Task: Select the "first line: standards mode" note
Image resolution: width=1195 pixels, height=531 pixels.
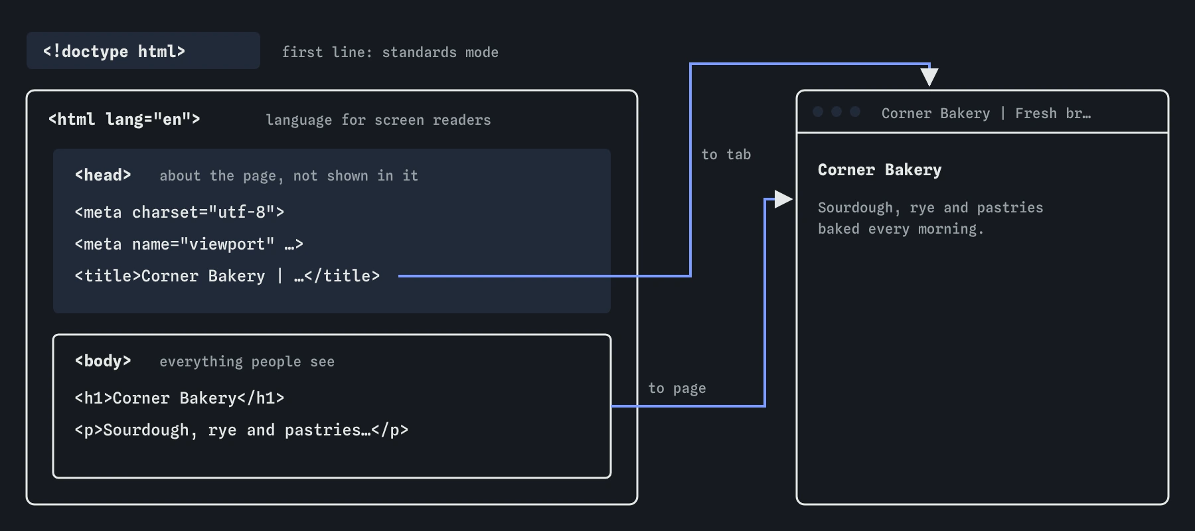Action: pos(390,52)
